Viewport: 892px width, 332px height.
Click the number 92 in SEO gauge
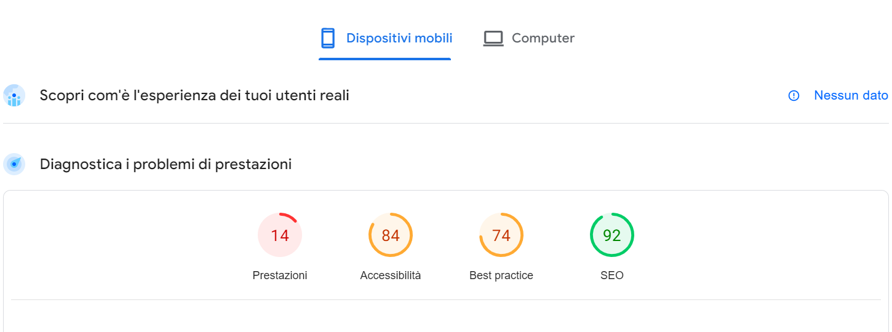click(x=612, y=235)
